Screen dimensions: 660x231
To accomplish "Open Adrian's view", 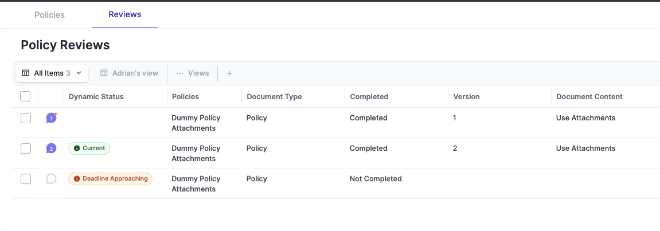I will (135, 73).
